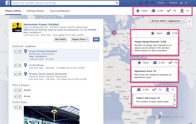Open the settings gear icon
The width and height of the screenshot is (196, 124).
coord(186,3)
